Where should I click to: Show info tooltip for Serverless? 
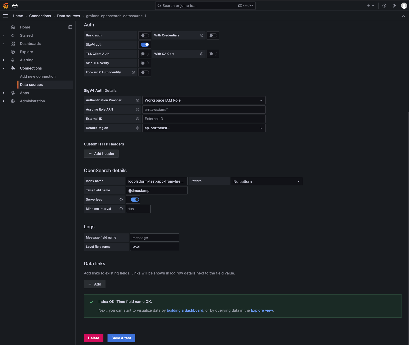click(x=121, y=200)
